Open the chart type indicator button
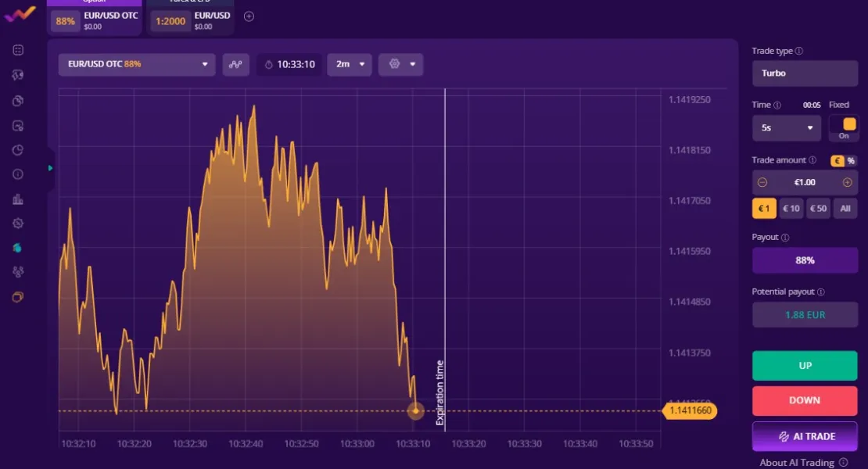The height and width of the screenshot is (469, 868). (236, 64)
